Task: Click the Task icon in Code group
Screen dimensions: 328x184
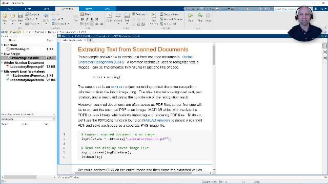Action: click(x=127, y=16)
